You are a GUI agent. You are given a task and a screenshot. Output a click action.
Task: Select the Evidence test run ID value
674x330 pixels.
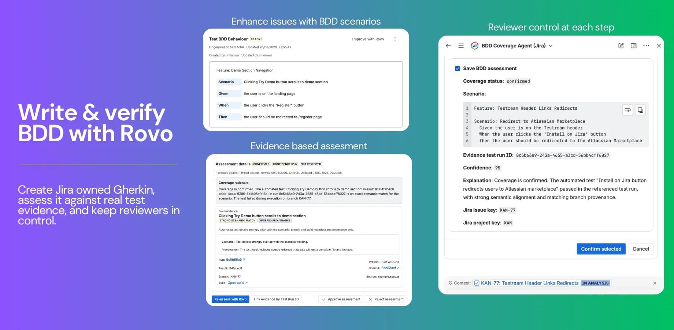pos(562,155)
